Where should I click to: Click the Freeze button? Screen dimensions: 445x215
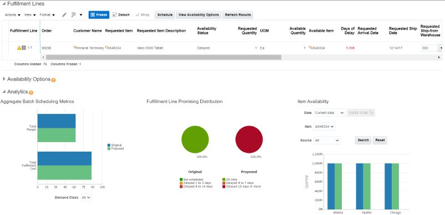(99, 15)
